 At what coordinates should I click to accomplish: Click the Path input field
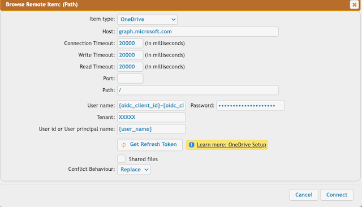198,90
